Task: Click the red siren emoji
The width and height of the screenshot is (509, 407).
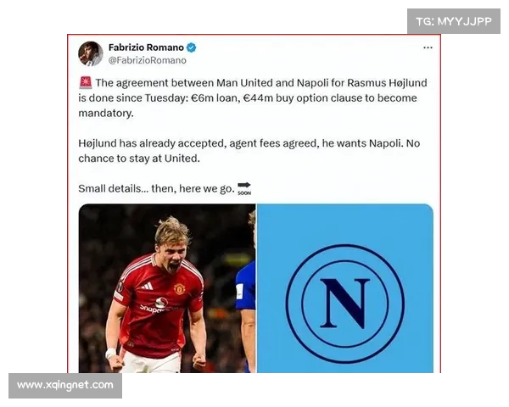Action: pyautogui.click(x=86, y=82)
